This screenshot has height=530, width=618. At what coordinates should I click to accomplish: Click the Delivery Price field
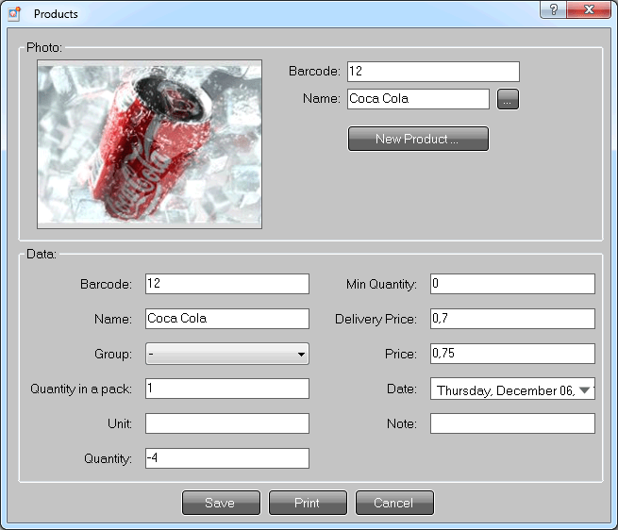point(512,320)
